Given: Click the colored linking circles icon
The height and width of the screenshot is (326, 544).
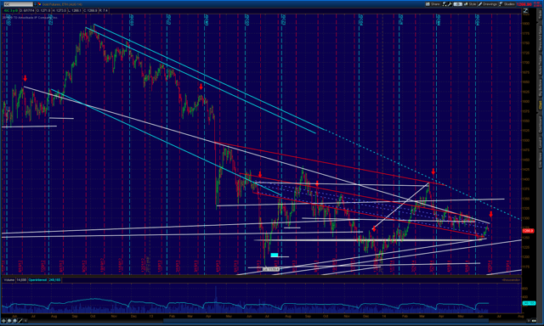Looking at the screenshot, I should [40, 4].
